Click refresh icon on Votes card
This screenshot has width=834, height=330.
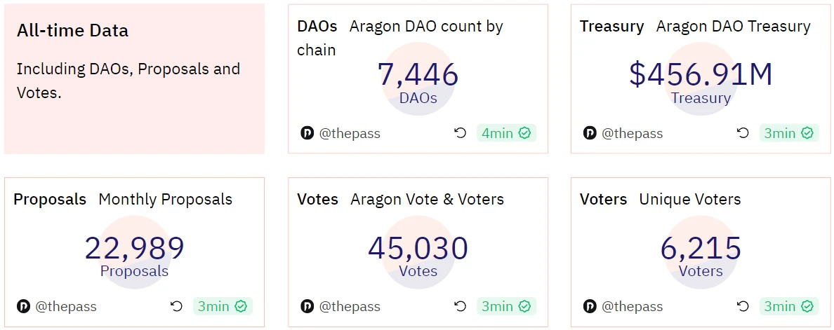click(461, 306)
